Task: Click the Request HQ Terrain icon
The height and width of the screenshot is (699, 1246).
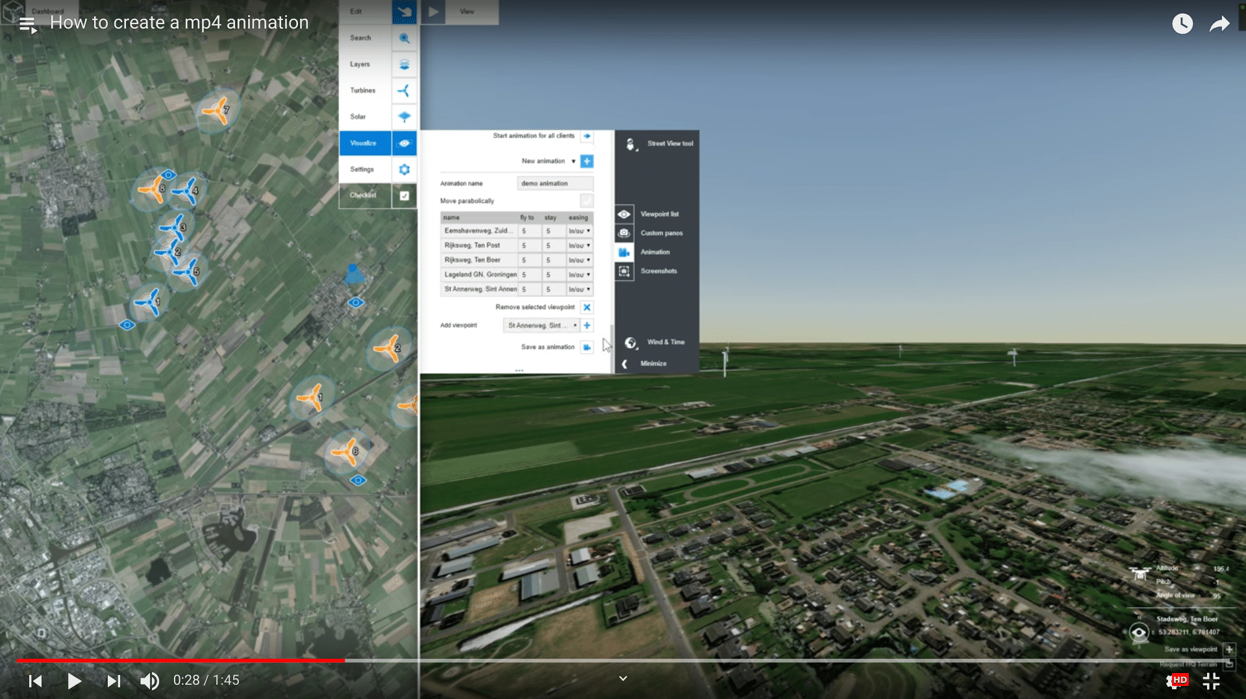Action: 1228,664
